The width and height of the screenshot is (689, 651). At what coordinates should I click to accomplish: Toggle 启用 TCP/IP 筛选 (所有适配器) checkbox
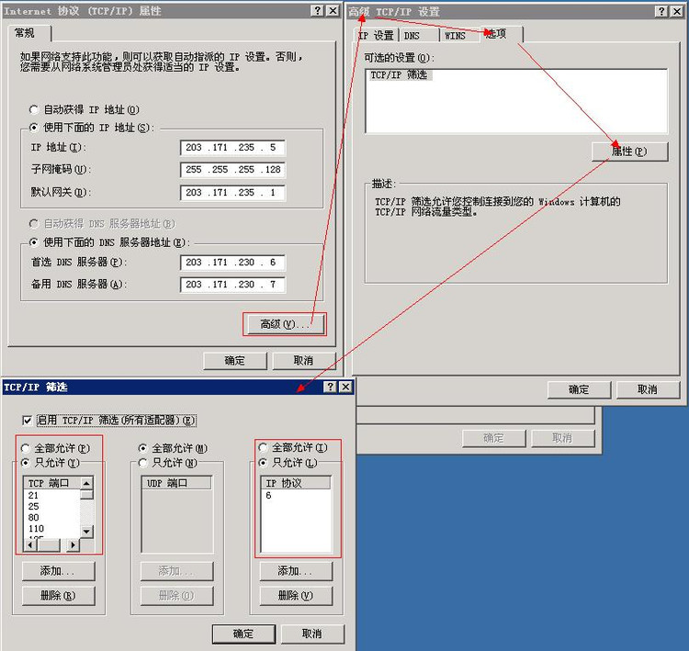28,421
